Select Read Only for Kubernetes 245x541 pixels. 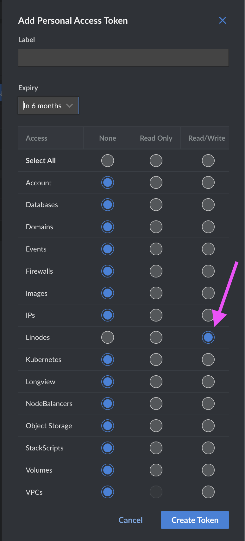(156, 360)
